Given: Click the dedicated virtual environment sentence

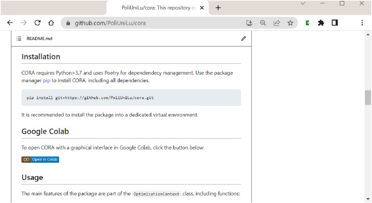Looking at the screenshot, I should pyautogui.click(x=110, y=115).
